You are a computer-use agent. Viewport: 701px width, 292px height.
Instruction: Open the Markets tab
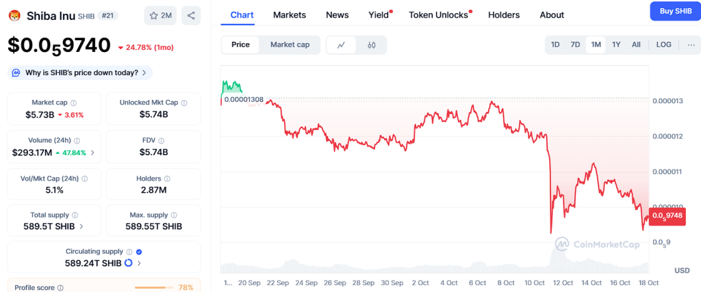pyautogui.click(x=290, y=14)
